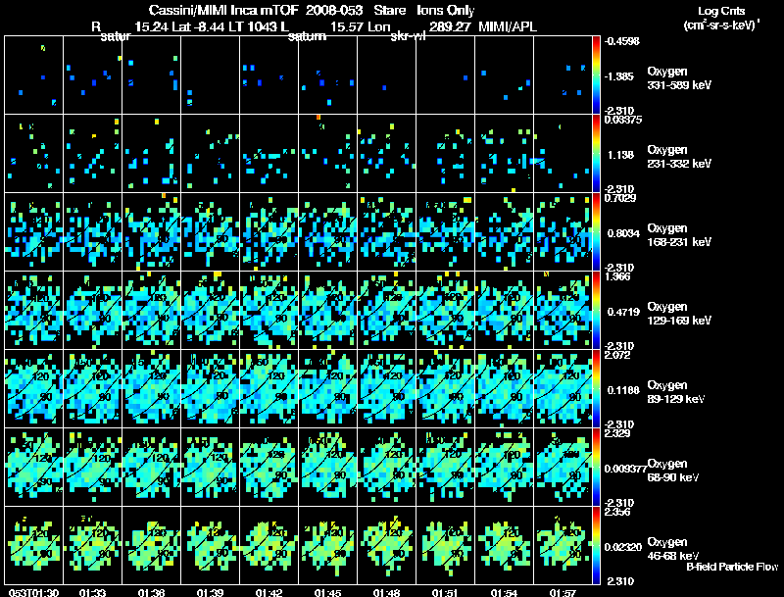784x597 pixels.
Task: Click the '0.1168' colorbar value
Action: click(623, 390)
